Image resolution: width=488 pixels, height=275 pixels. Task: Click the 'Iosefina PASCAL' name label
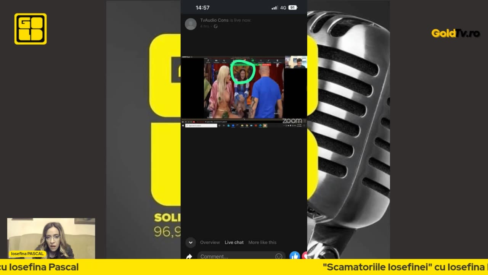click(x=27, y=254)
